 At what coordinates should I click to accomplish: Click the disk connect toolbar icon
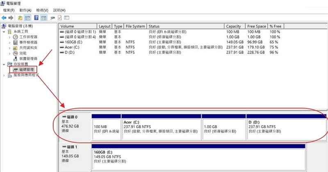pos(53,18)
